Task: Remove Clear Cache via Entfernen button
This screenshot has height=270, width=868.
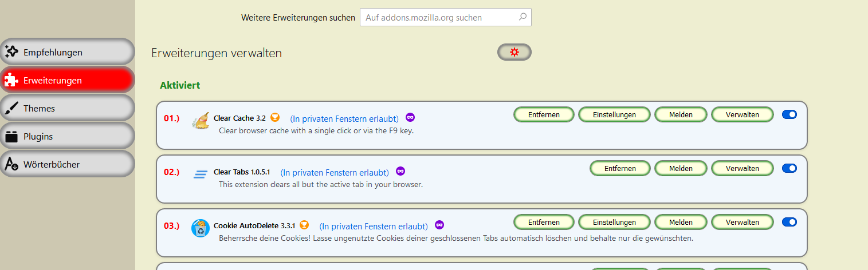Action: tap(544, 114)
